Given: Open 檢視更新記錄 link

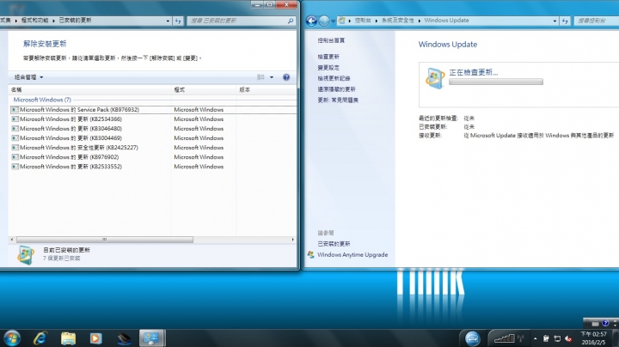Looking at the screenshot, I should click(334, 78).
